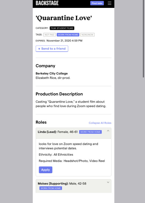Click Send to a friend button
Image resolution: width=145 pixels, height=203 pixels.
[x=52, y=48]
